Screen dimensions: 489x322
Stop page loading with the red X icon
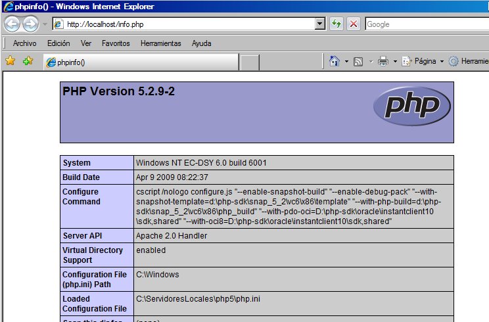click(354, 24)
